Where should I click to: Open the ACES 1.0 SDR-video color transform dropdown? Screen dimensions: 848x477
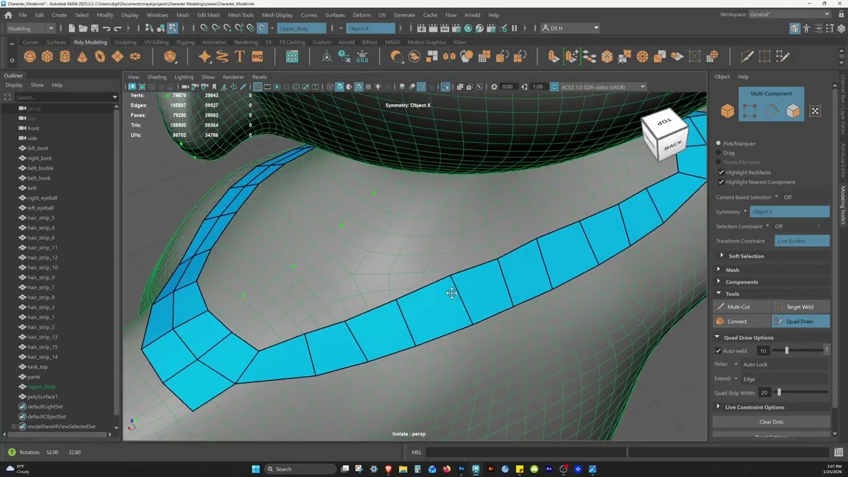pyautogui.click(x=603, y=87)
